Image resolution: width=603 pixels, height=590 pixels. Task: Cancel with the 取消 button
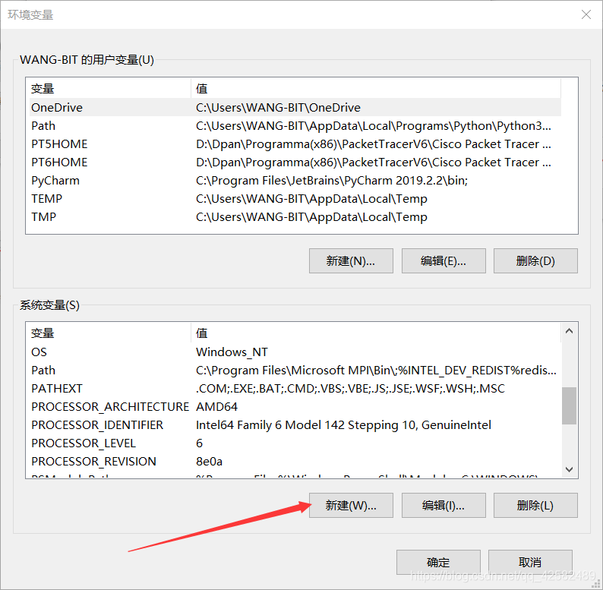(x=530, y=563)
